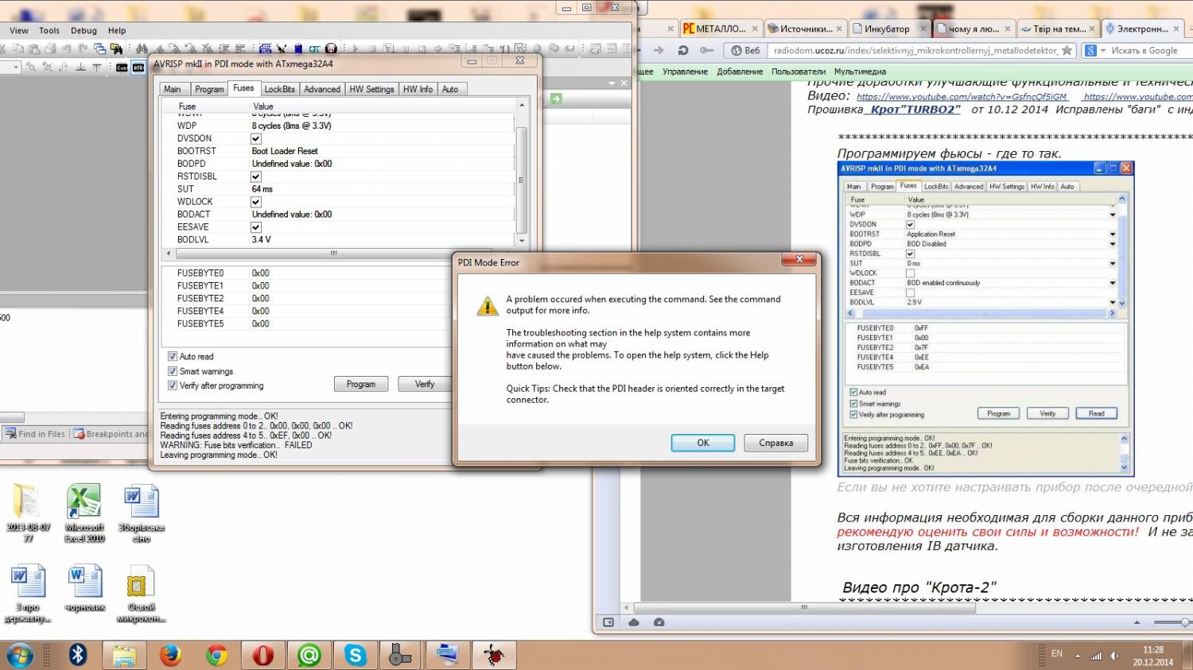1193x670 pixels.
Task: Click the AVR programmer 'Con' connect icon
Action: click(122, 67)
